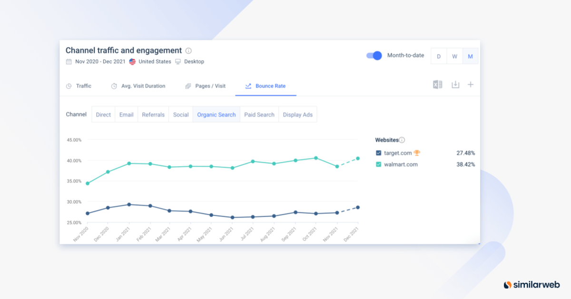The image size is (571, 299).
Task: Uncheck the target.com website checkbox
Action: pos(378,152)
